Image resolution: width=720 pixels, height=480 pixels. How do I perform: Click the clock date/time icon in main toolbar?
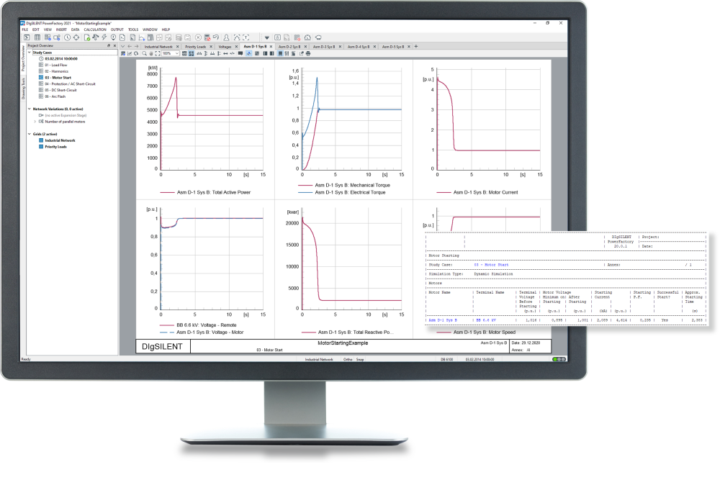point(67,37)
